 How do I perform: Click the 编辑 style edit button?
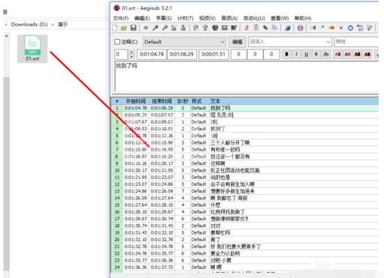[237, 42]
